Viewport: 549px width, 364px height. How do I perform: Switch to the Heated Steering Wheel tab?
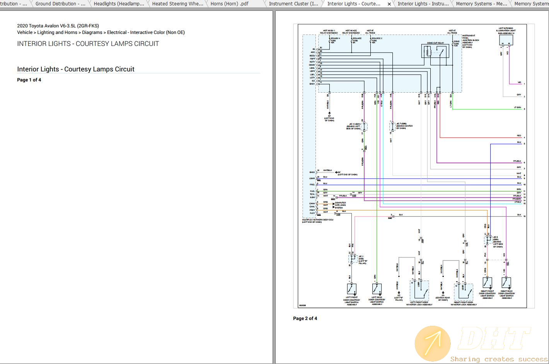(177, 4)
